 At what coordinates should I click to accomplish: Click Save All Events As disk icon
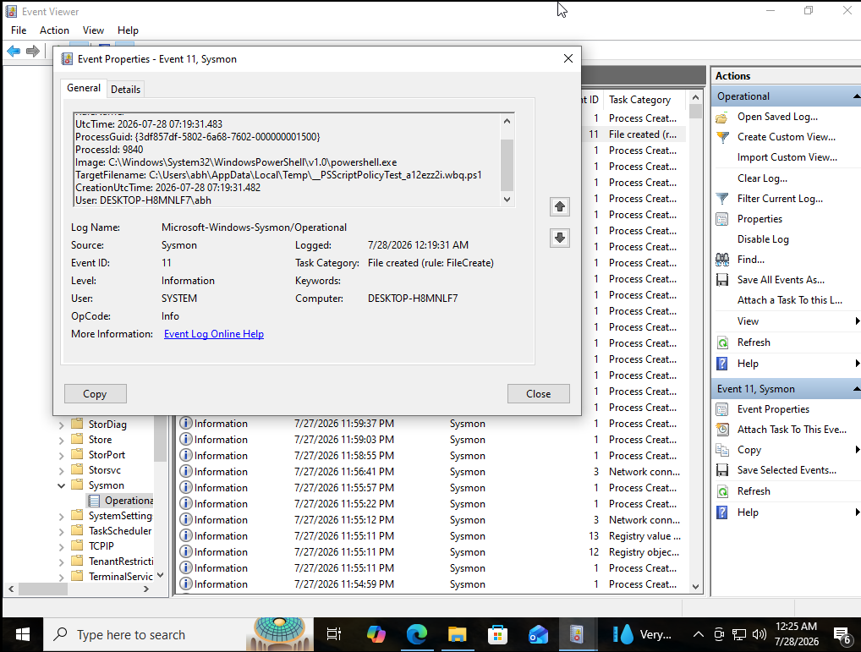(722, 280)
